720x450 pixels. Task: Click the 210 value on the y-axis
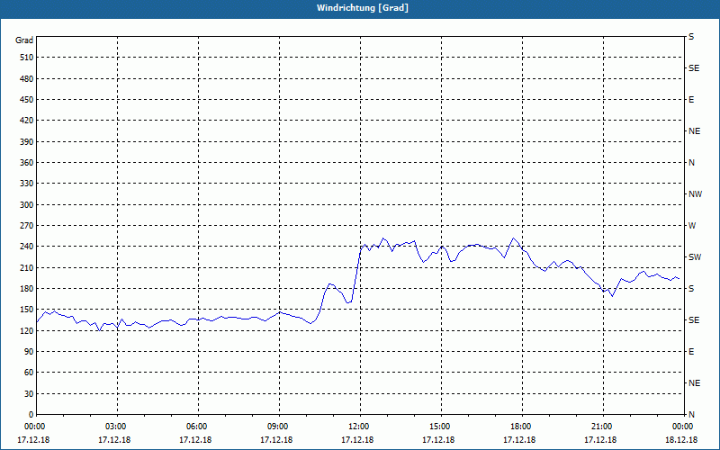27,267
